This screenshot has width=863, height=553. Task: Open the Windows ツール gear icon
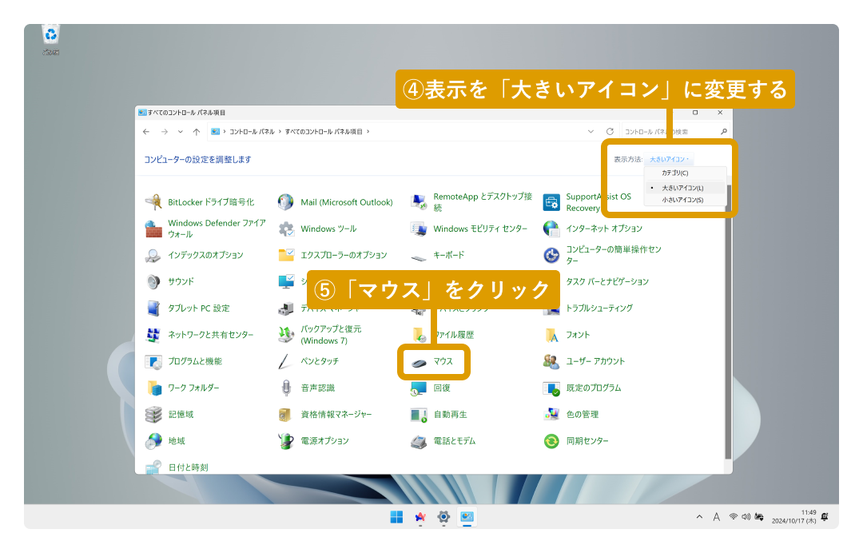pos(286,229)
